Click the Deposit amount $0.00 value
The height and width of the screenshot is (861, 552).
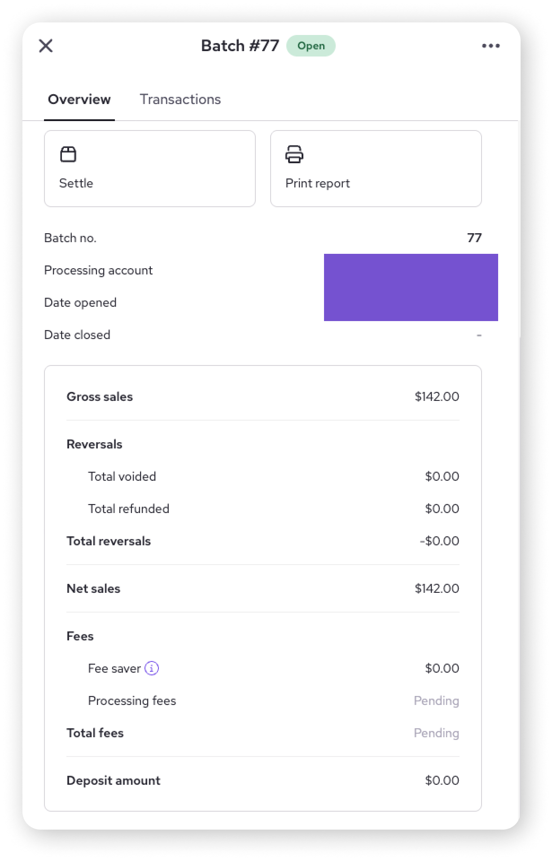pyautogui.click(x=442, y=780)
